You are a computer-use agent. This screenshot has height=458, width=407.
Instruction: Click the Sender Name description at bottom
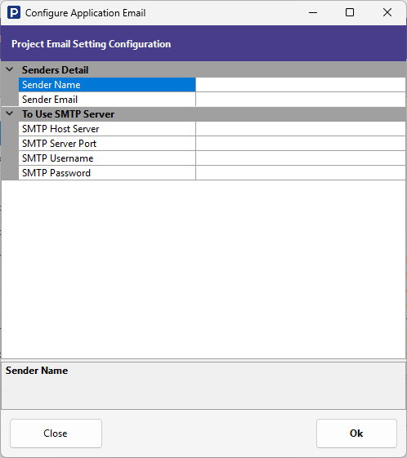(37, 371)
